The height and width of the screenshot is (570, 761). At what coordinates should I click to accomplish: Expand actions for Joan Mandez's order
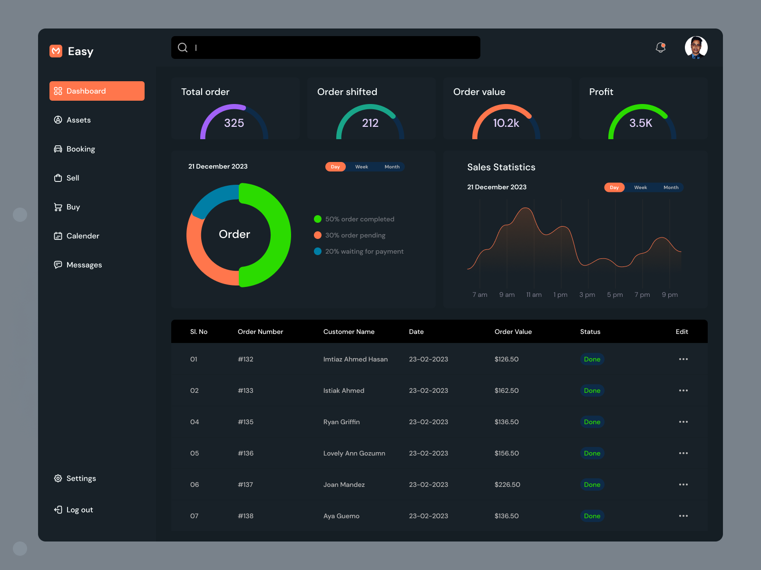tap(683, 484)
